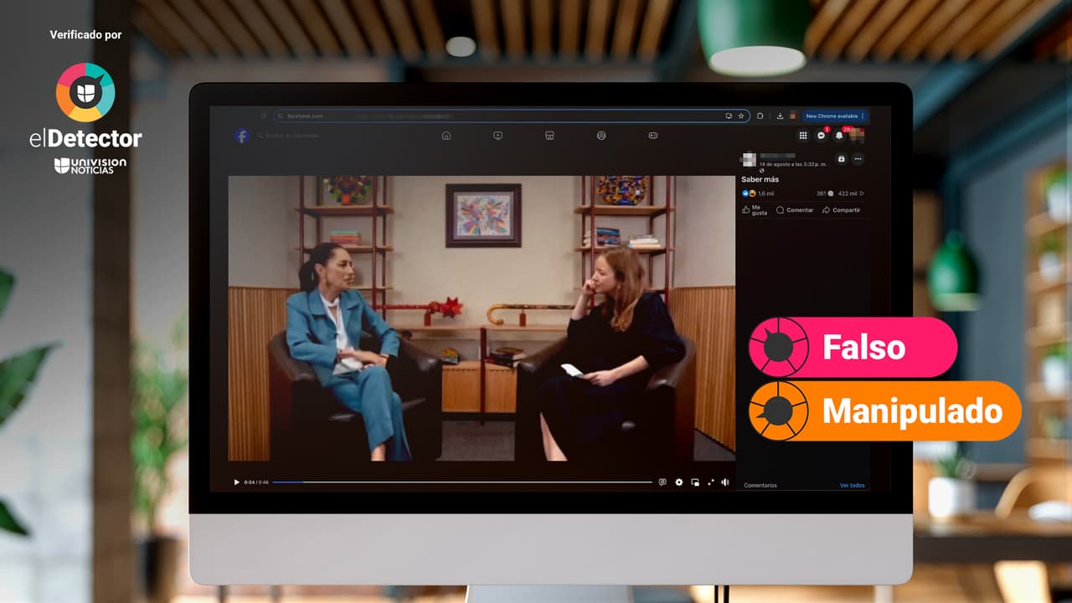Open the Facebook menu grid icon
The image size is (1072, 603).
[803, 136]
